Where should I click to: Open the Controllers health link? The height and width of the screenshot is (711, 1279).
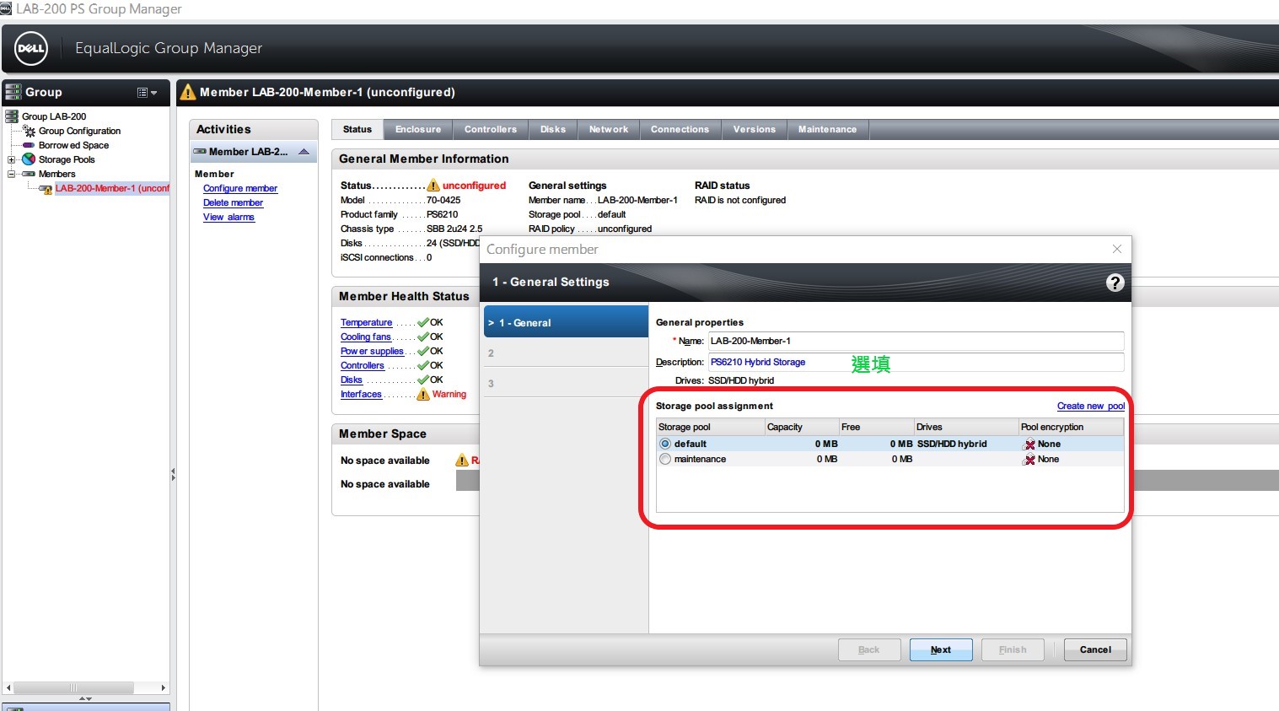click(x=363, y=365)
